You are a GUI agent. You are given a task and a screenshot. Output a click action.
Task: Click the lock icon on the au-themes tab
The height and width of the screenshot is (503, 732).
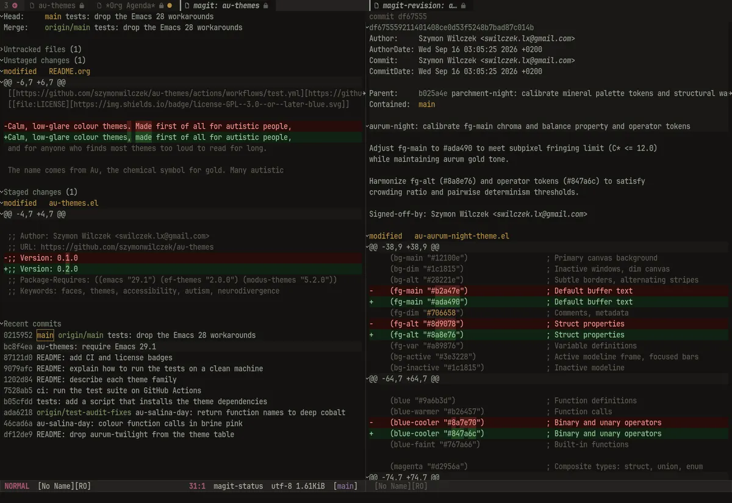(x=82, y=5)
